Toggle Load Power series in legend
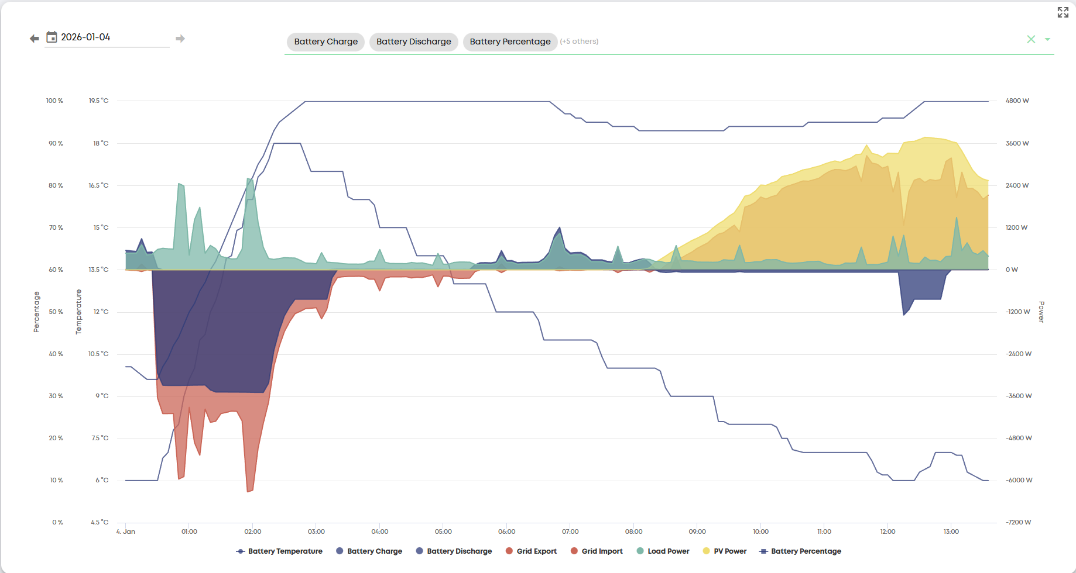The height and width of the screenshot is (573, 1076). (663, 551)
